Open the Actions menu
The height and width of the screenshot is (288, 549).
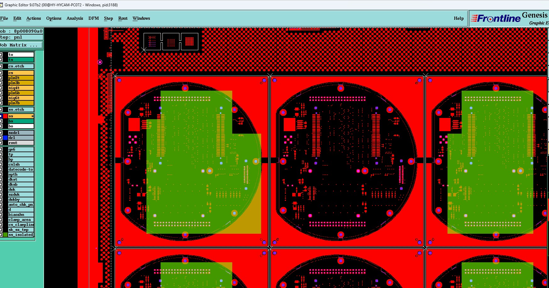tap(34, 18)
